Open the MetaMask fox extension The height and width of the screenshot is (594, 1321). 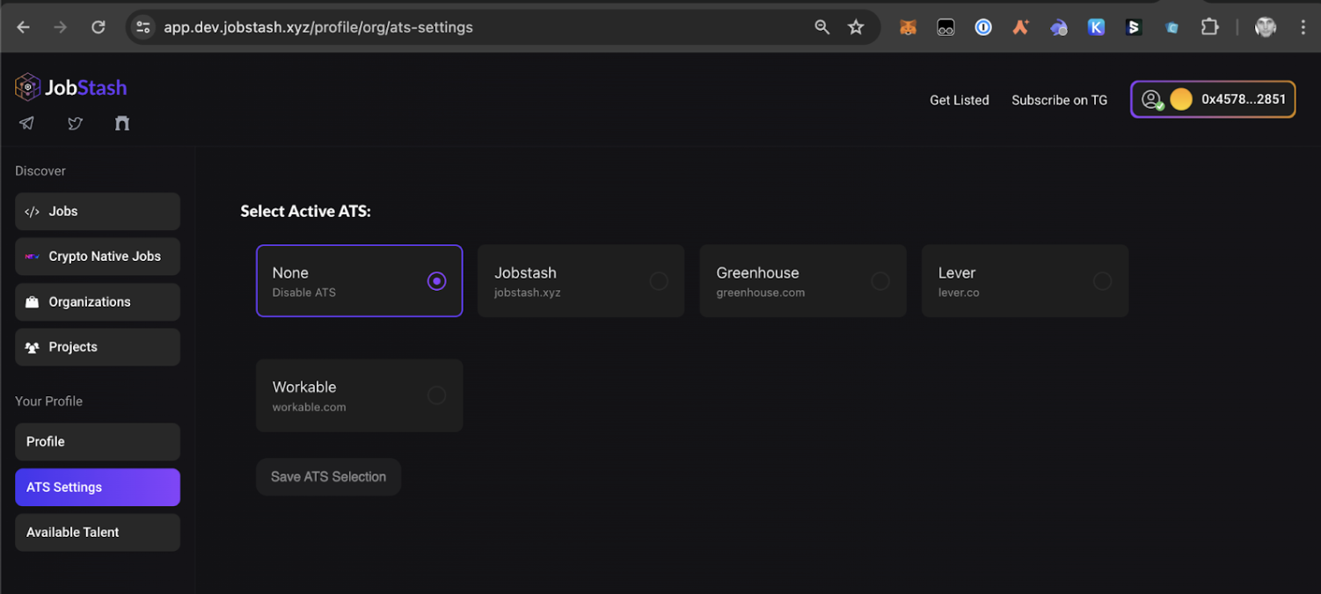coord(908,27)
